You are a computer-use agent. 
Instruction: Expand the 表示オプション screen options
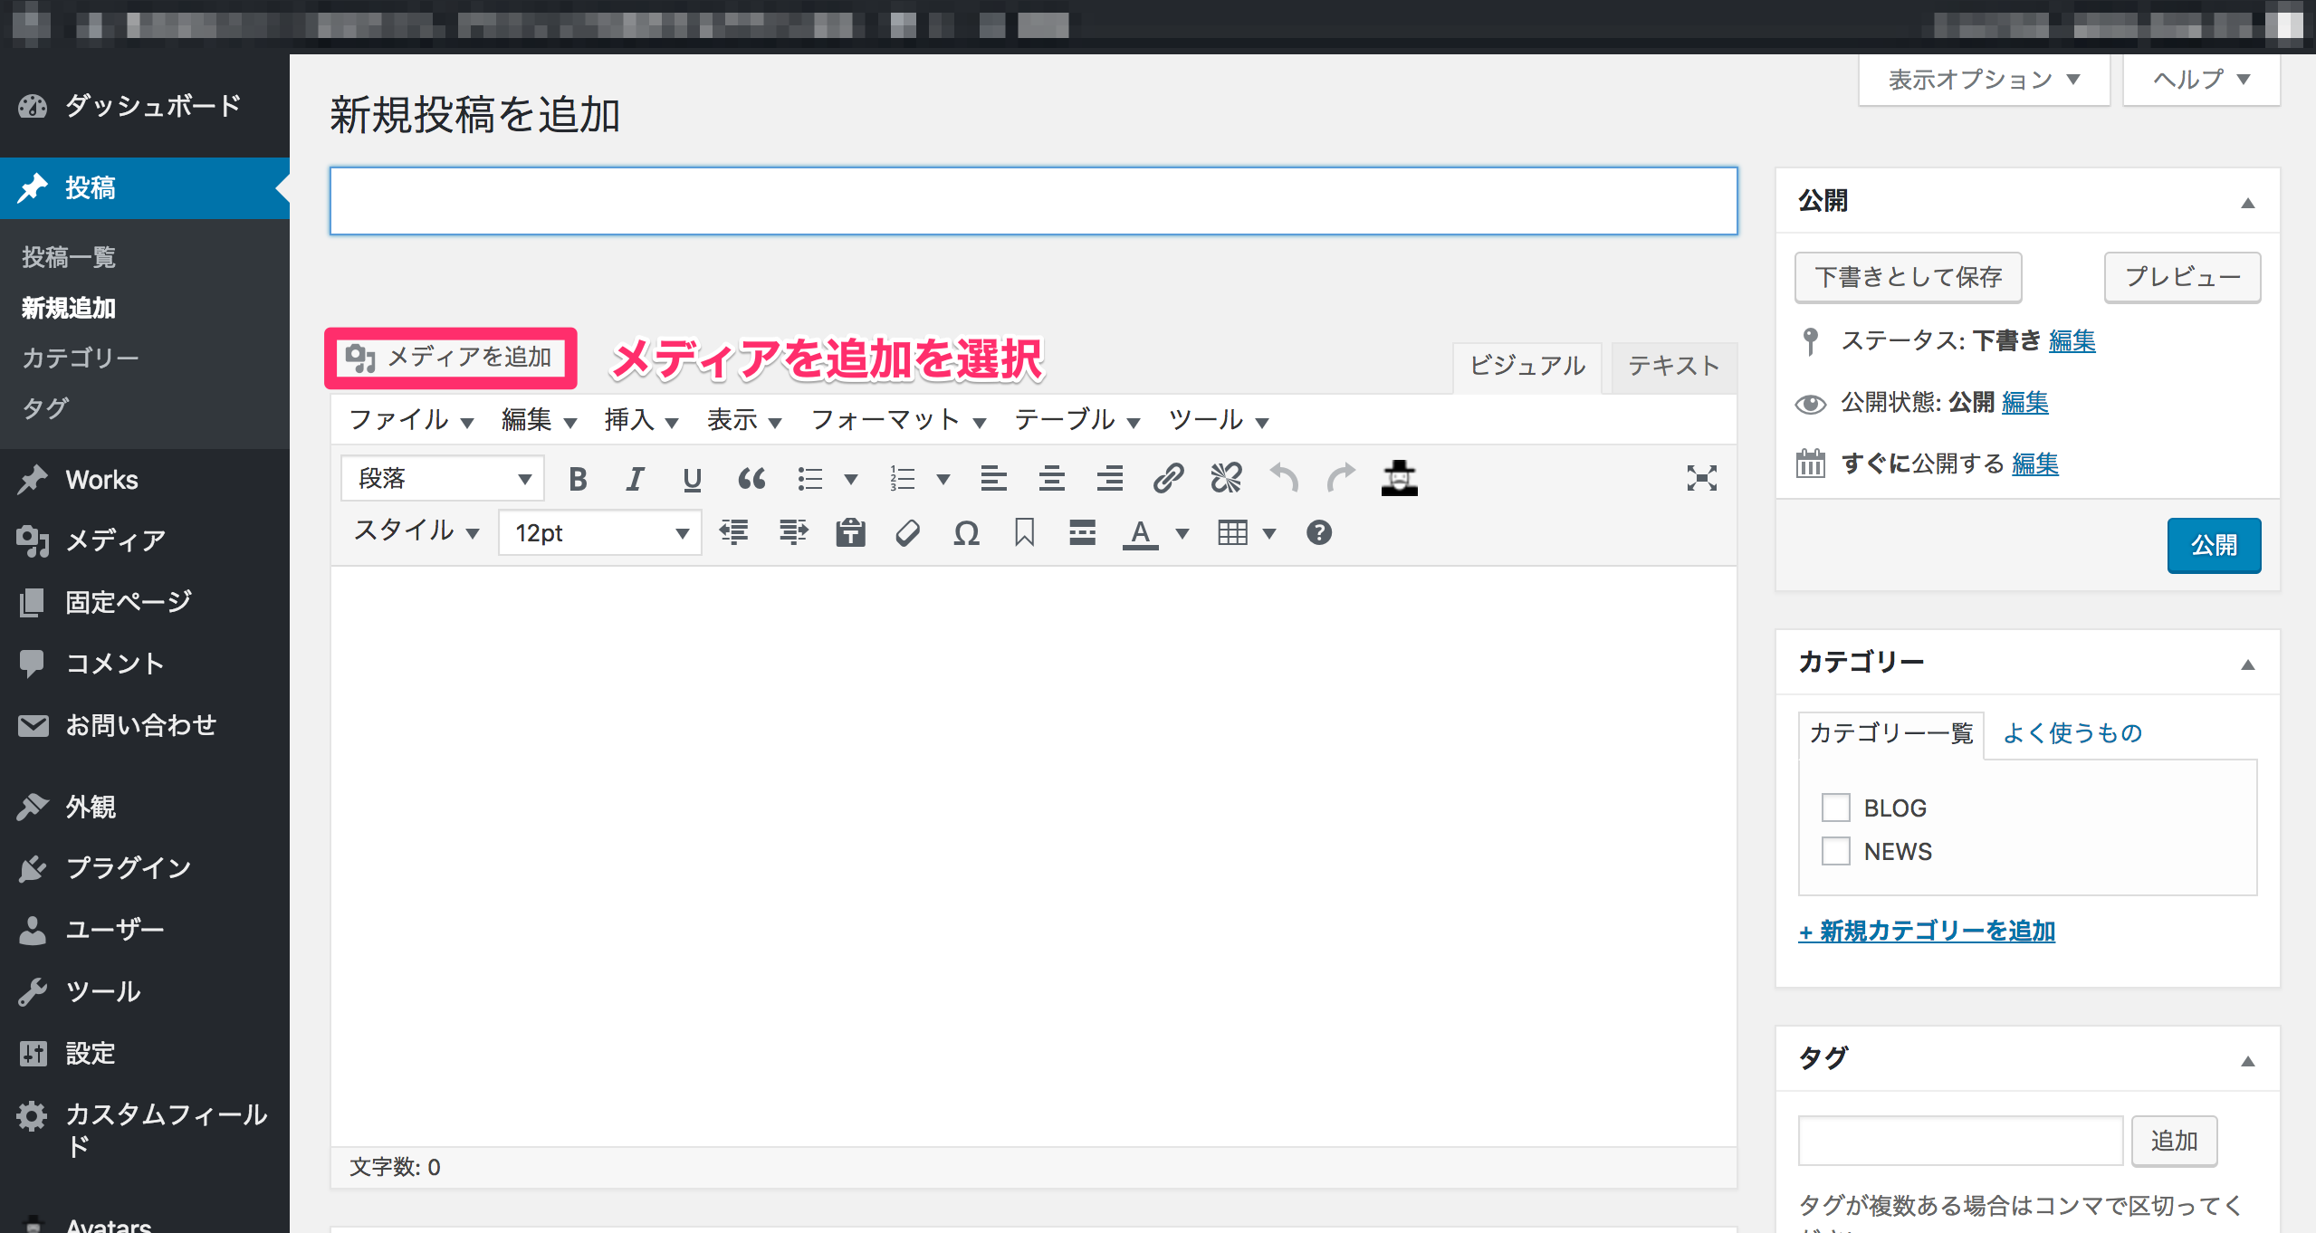point(1983,80)
